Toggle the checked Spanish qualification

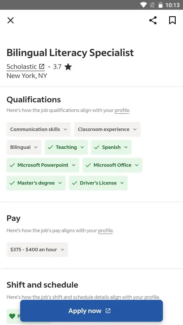coord(111,147)
